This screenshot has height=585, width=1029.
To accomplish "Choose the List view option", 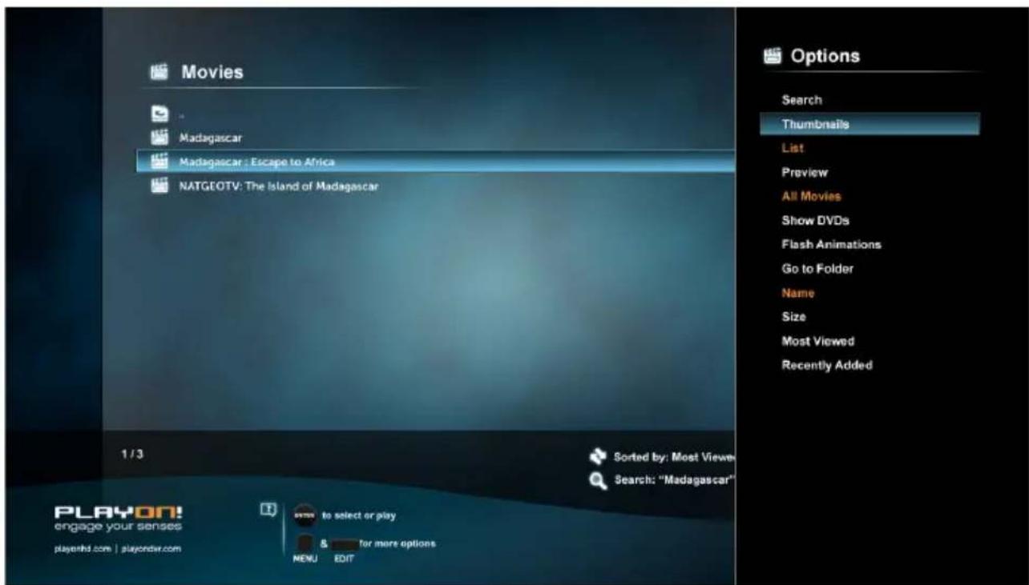I will click(793, 149).
